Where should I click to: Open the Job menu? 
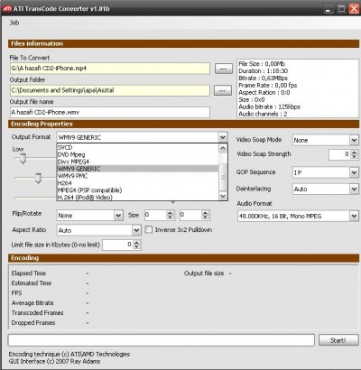click(14, 23)
